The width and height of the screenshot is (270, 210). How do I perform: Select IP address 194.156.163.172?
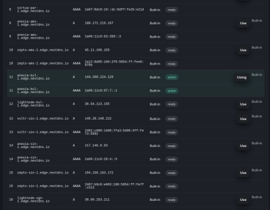[99, 173]
